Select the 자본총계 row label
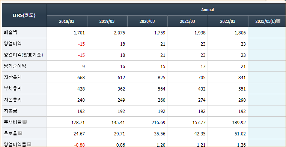This screenshot has height=147, width=286. point(13,100)
